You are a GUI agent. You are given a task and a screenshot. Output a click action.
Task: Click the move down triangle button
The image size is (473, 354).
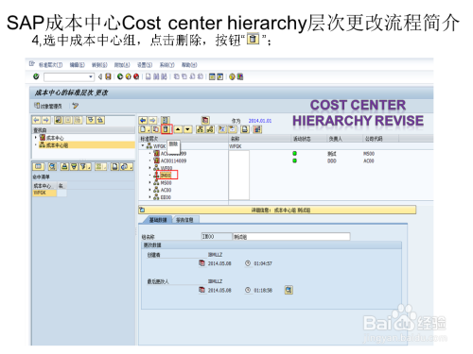coord(187,129)
